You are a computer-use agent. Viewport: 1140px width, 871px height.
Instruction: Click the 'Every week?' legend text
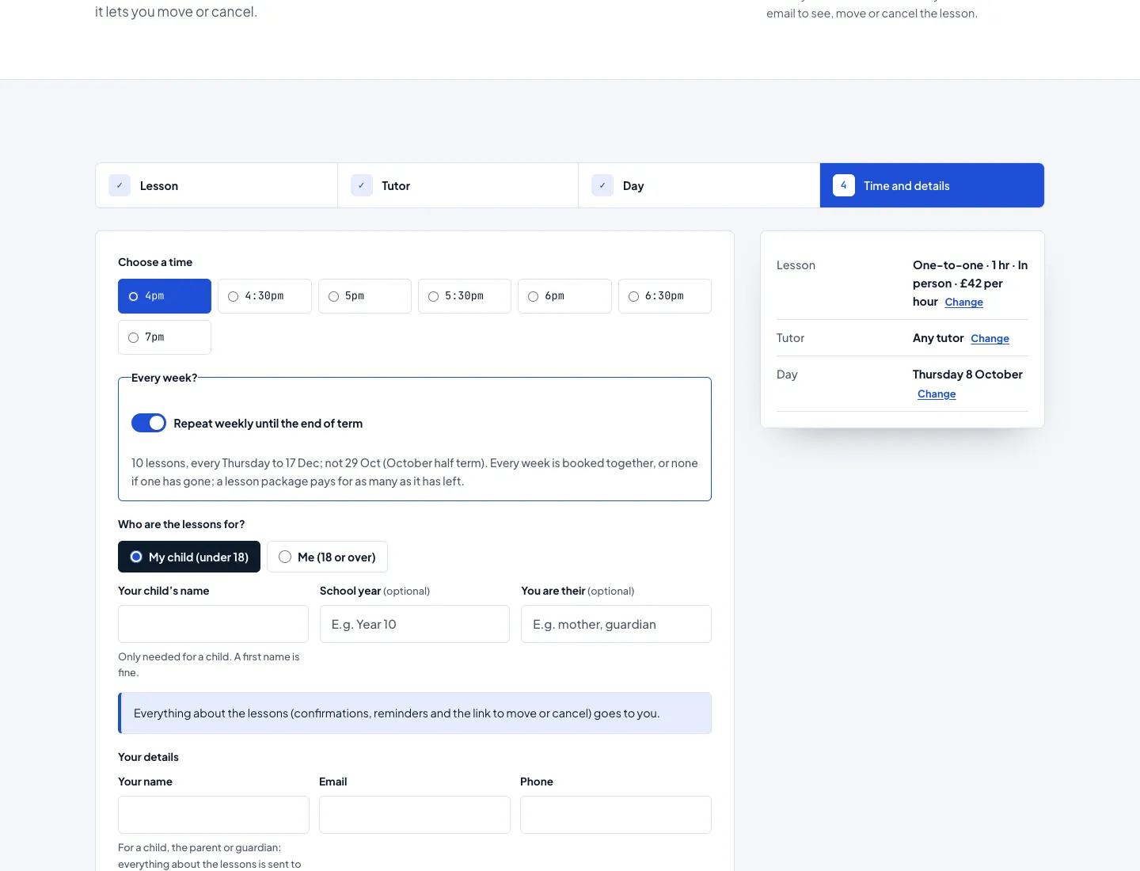point(164,378)
